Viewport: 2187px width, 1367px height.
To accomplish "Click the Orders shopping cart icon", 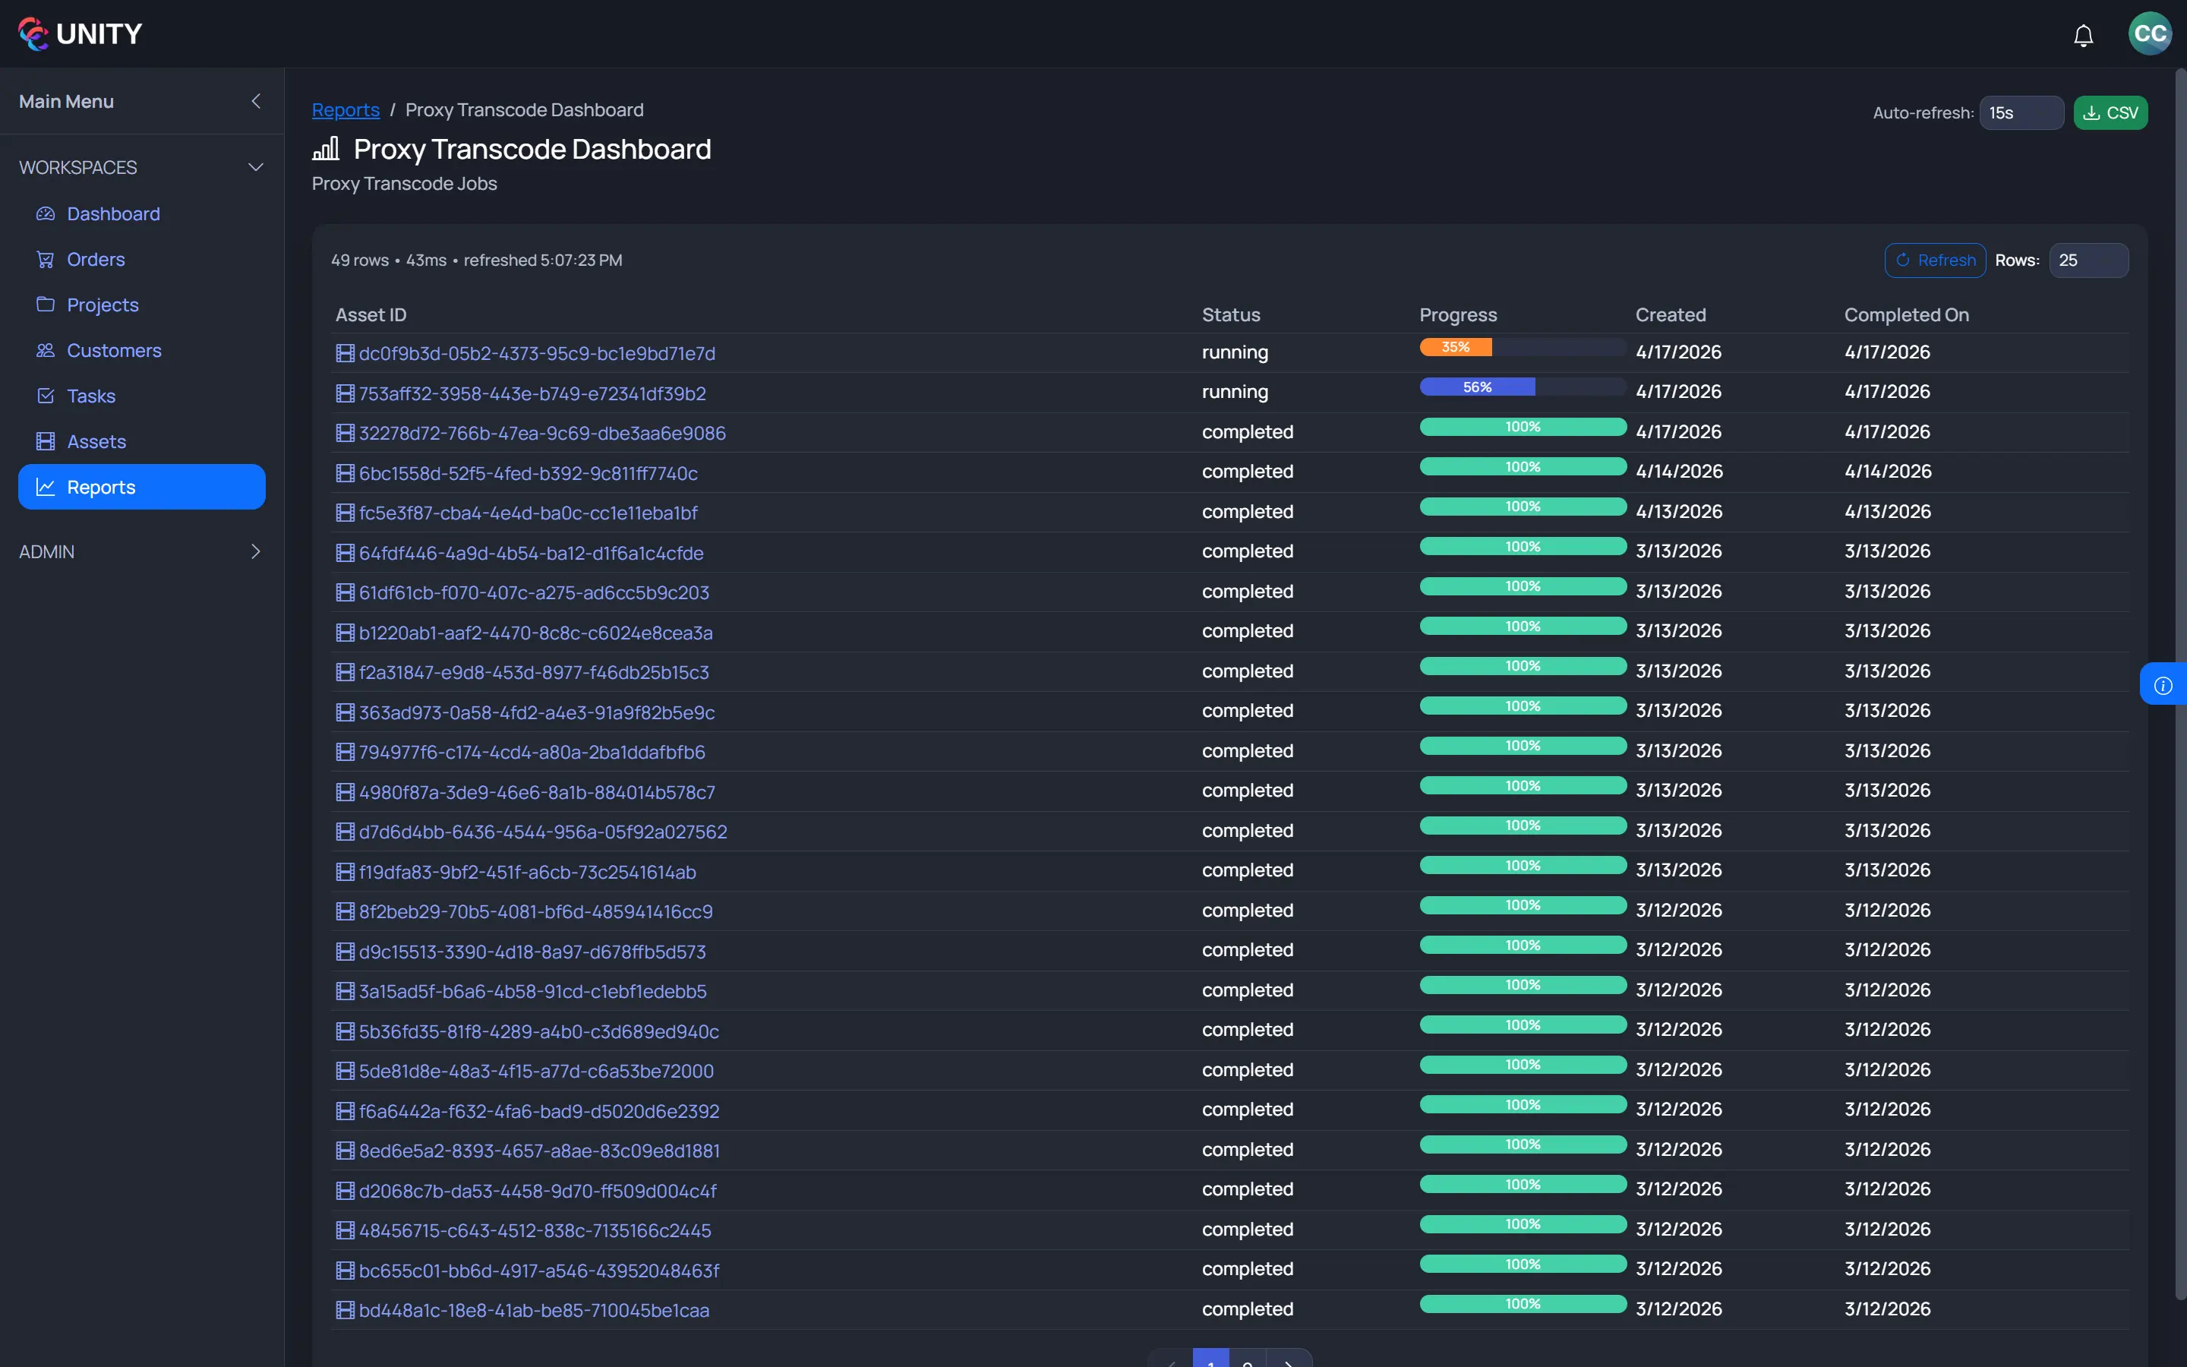I will click(46, 258).
